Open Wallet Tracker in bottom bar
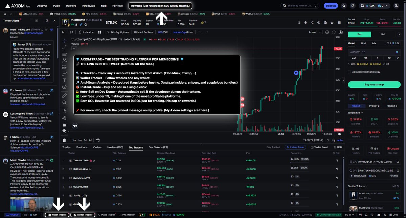 point(57,215)
